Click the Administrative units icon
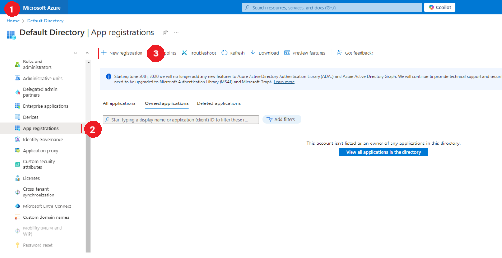 [x=18, y=79]
